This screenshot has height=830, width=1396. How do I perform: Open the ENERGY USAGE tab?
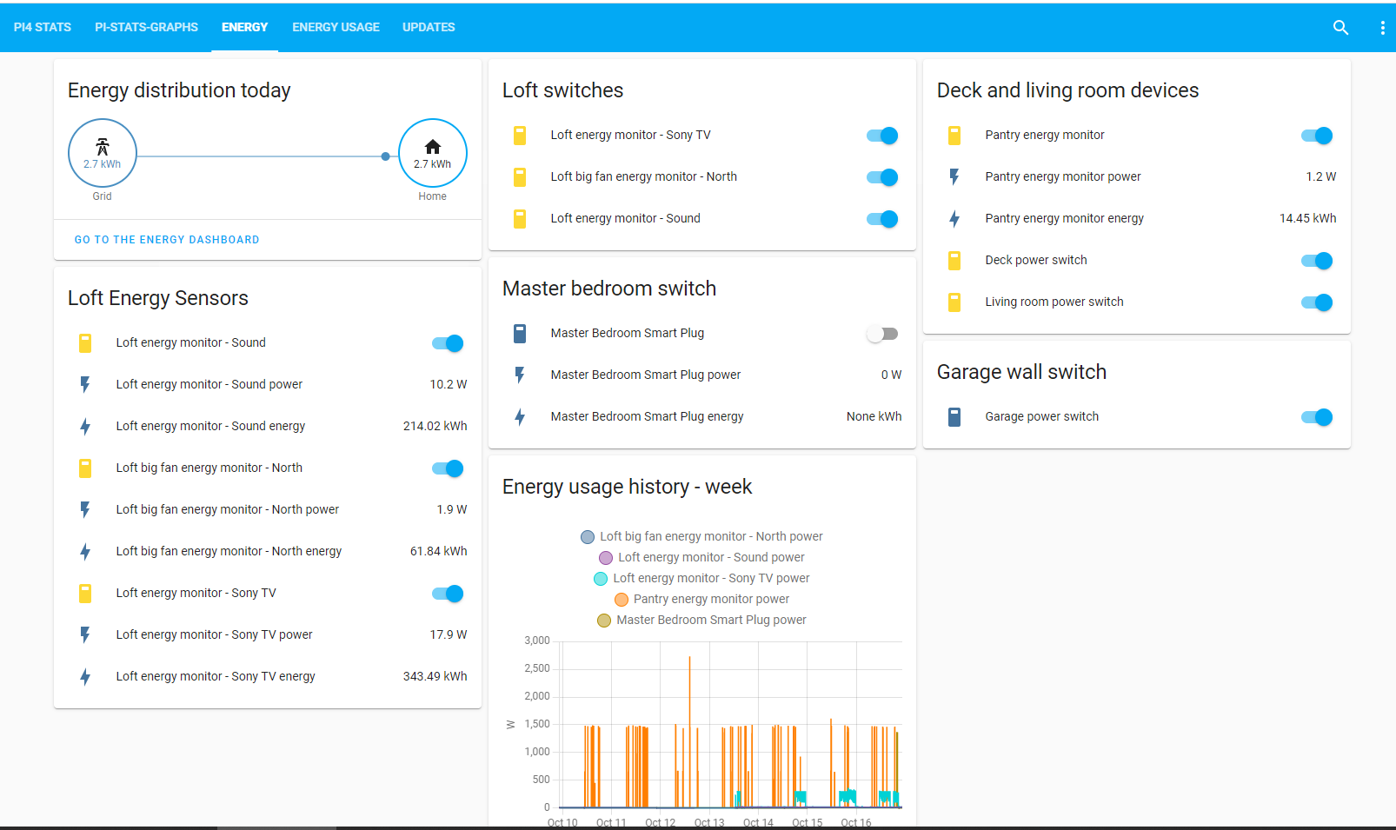336,28
